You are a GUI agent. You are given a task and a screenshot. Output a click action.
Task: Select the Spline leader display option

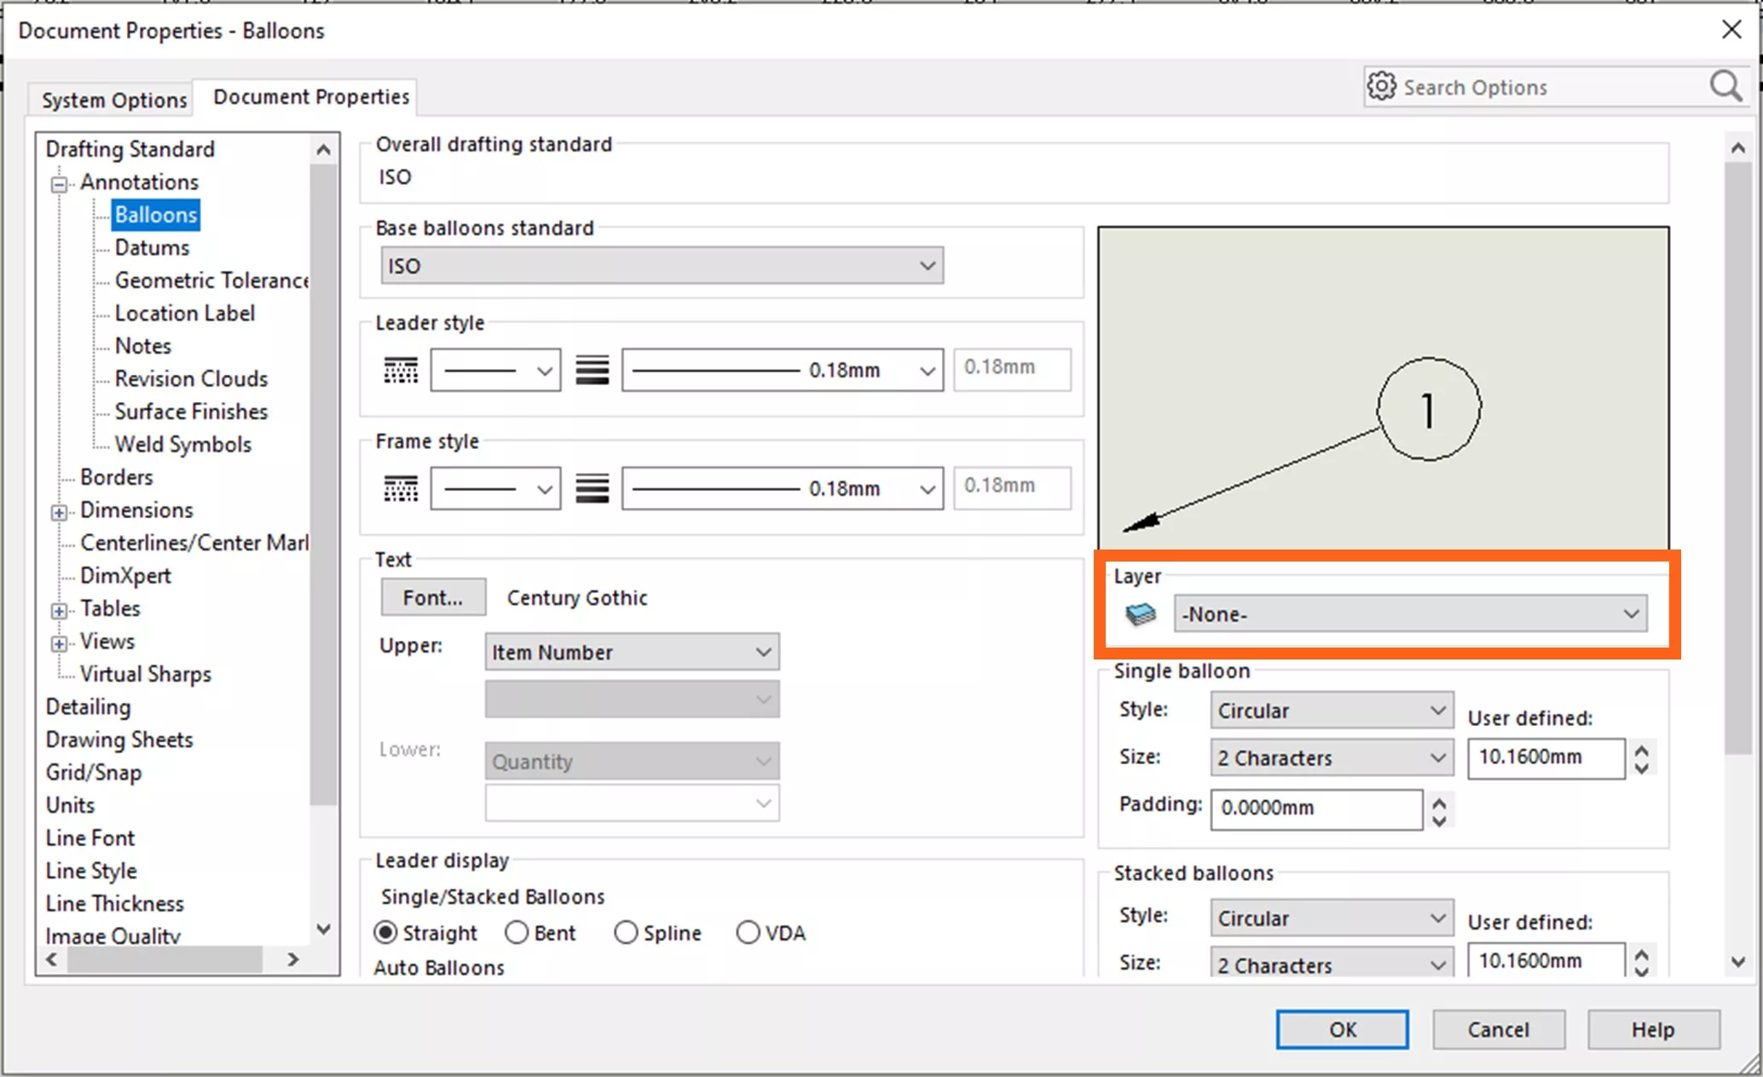coord(627,932)
